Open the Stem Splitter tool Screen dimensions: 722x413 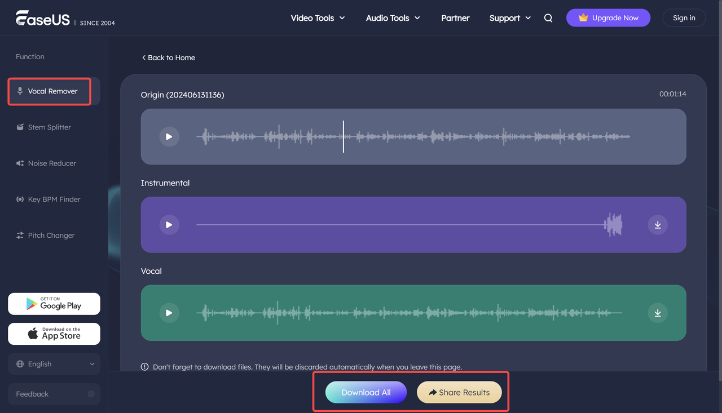tap(49, 127)
